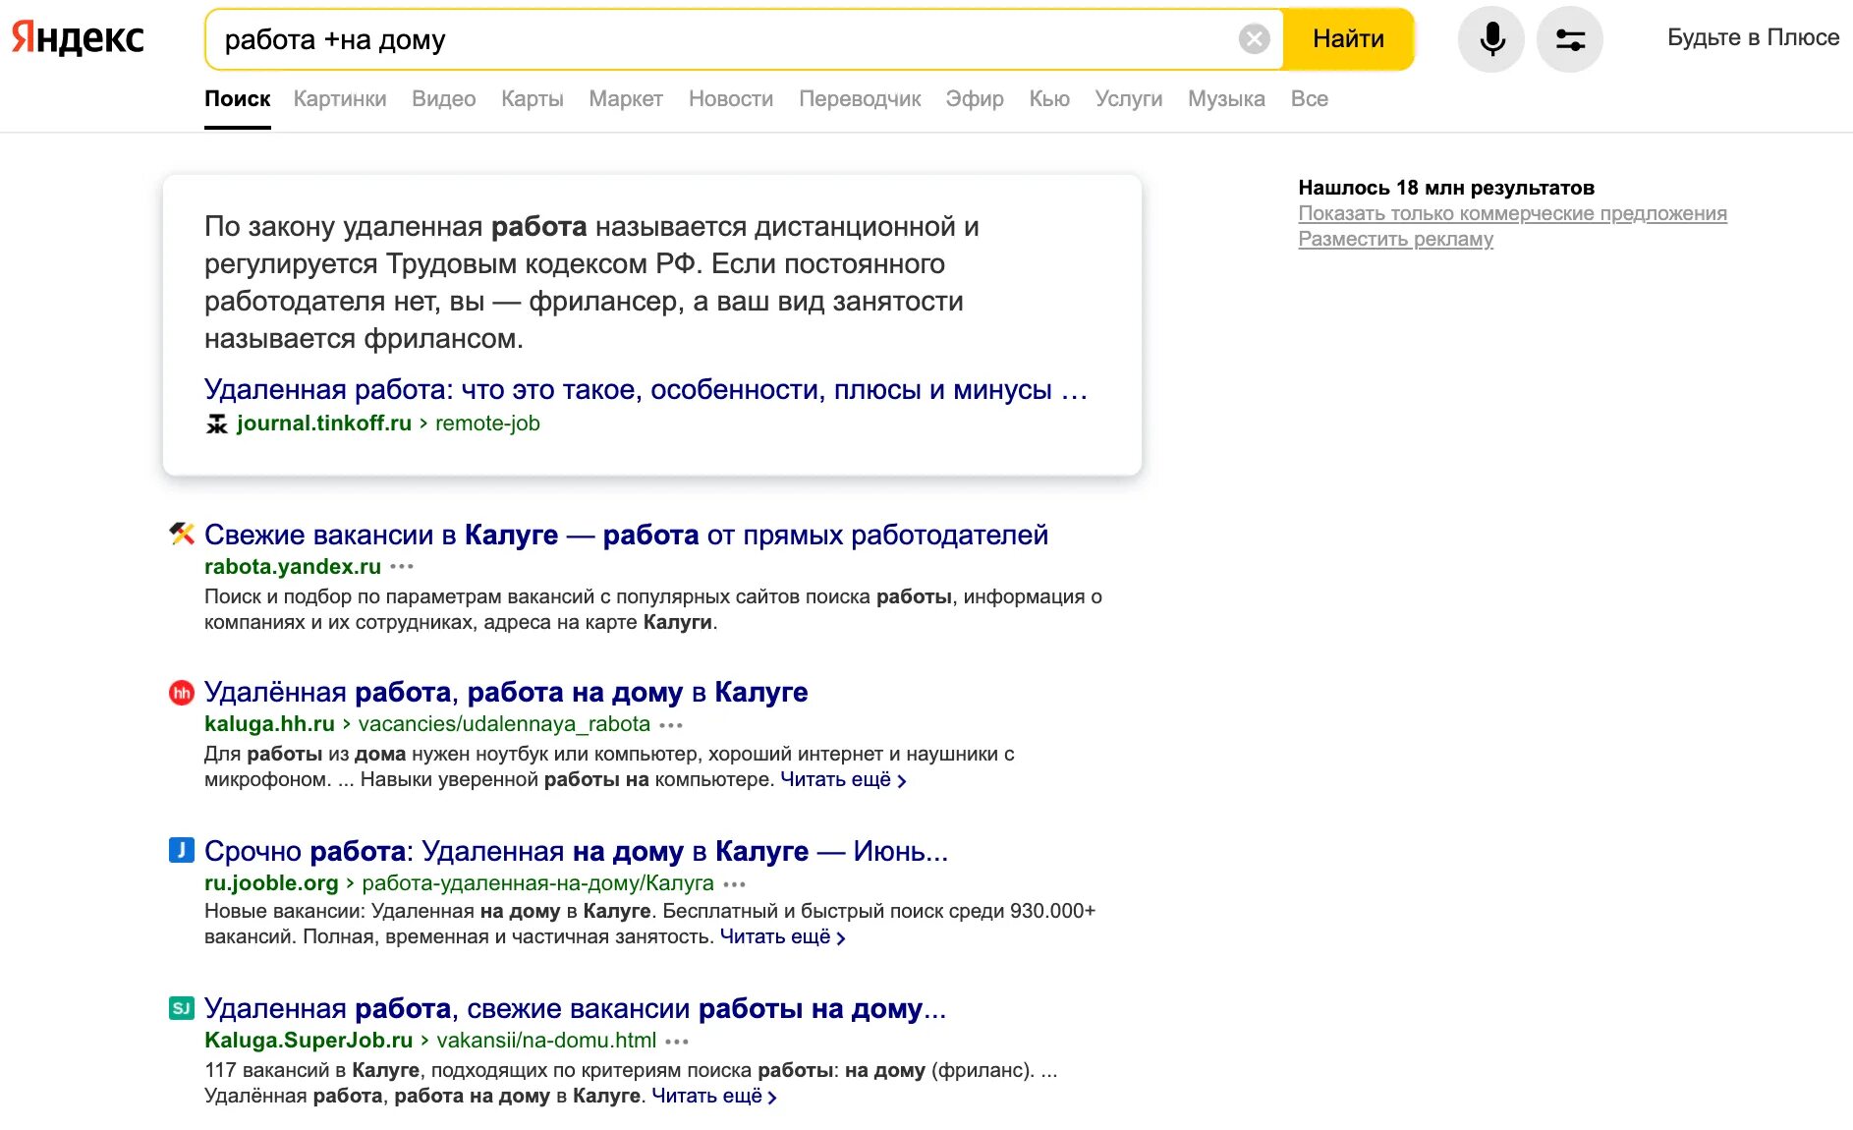
Task: Switch to the Музыка tab
Action: [x=1226, y=98]
